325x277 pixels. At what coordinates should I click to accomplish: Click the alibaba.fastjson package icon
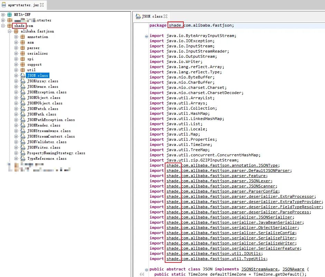[16, 31]
